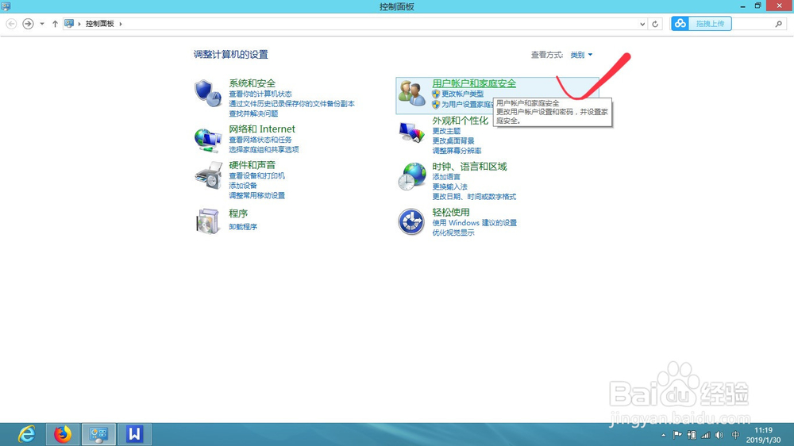Open the Hardware and Sound printer icon
The width and height of the screenshot is (794, 446).
click(x=208, y=175)
